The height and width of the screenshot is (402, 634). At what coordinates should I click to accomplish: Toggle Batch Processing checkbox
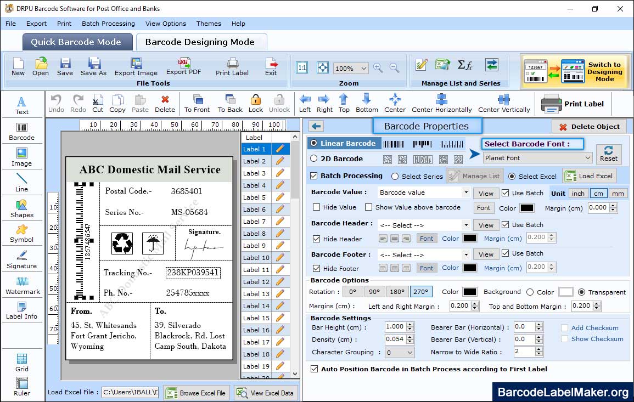314,175
